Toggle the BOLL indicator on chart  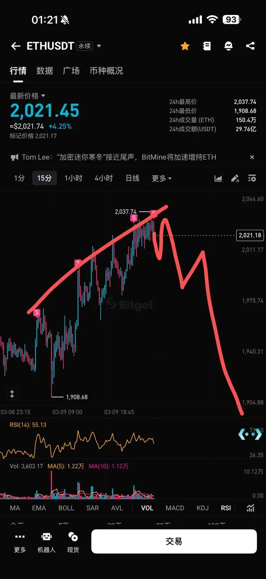[x=66, y=508]
